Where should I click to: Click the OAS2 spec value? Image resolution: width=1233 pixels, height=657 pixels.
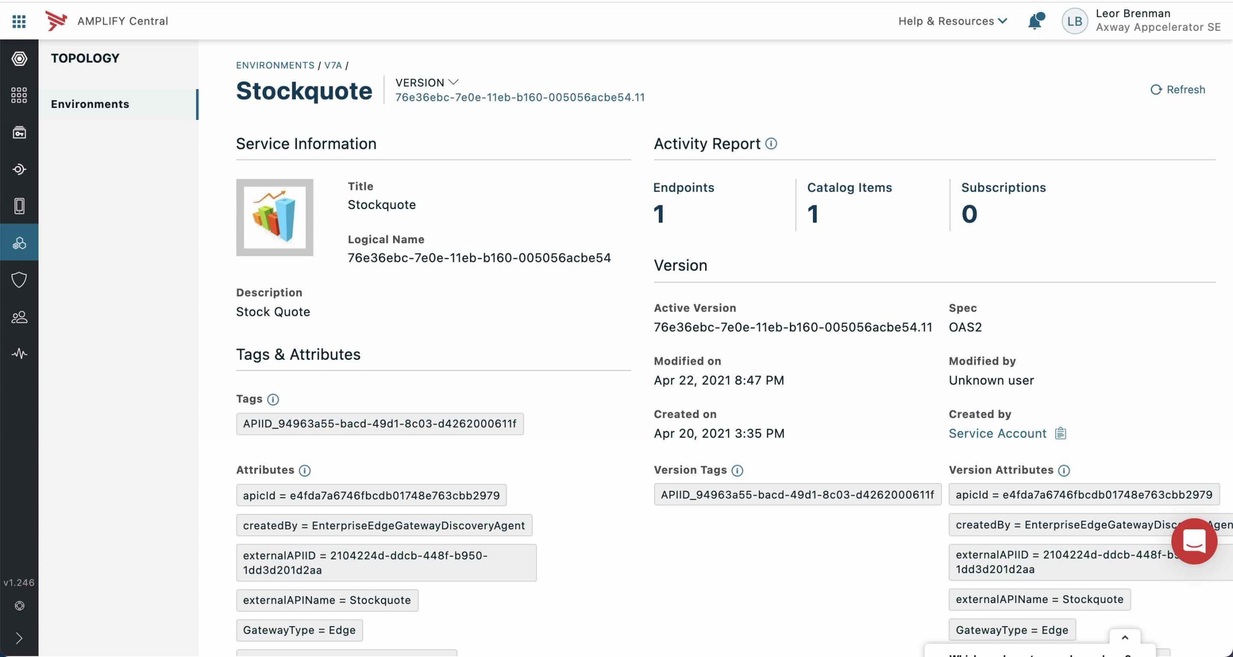965,327
